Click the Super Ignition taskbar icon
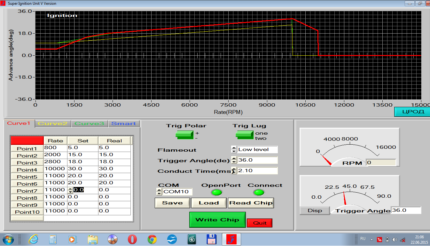Image resolution: width=430 pixels, height=246 pixels. pos(231,239)
